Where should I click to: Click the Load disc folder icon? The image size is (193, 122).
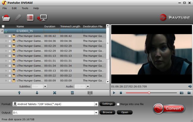pyautogui.click(x=6, y=18)
